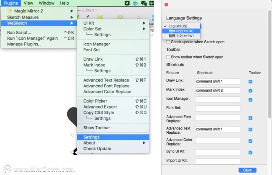This screenshot has width=272, height=175.
Task: Choose Advanced Color Replace menu item
Action: tap(113, 92)
